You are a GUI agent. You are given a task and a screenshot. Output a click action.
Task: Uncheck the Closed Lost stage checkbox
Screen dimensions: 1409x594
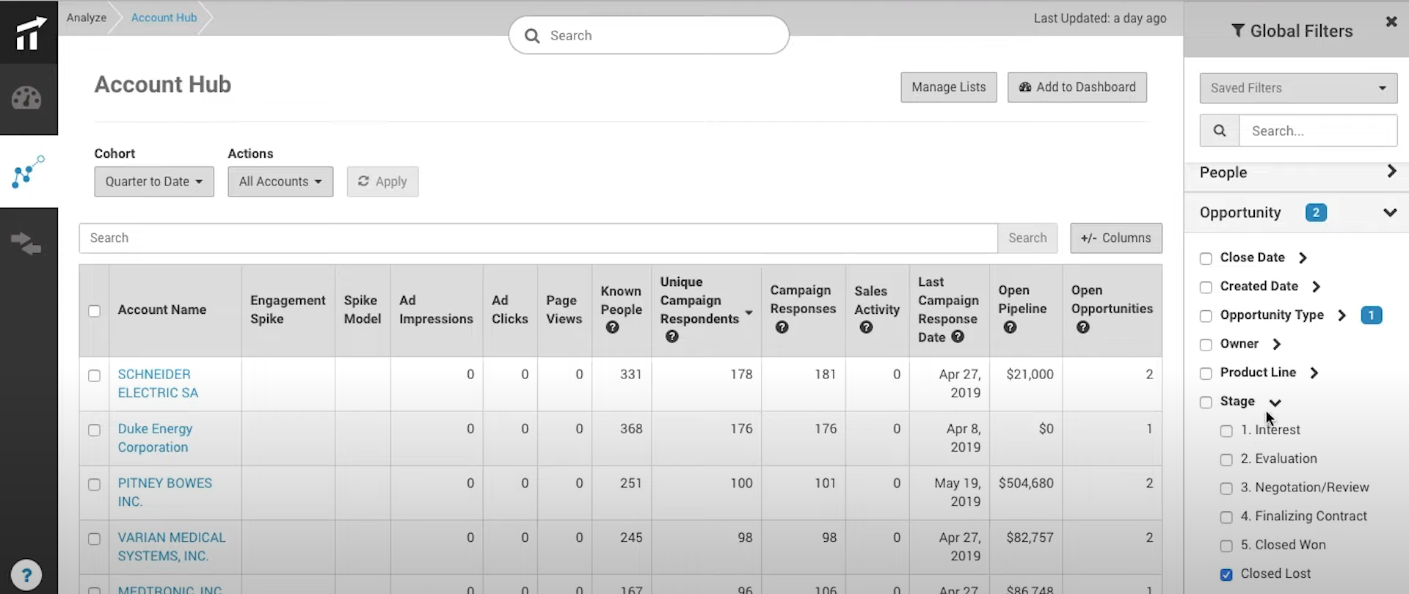[x=1226, y=575]
